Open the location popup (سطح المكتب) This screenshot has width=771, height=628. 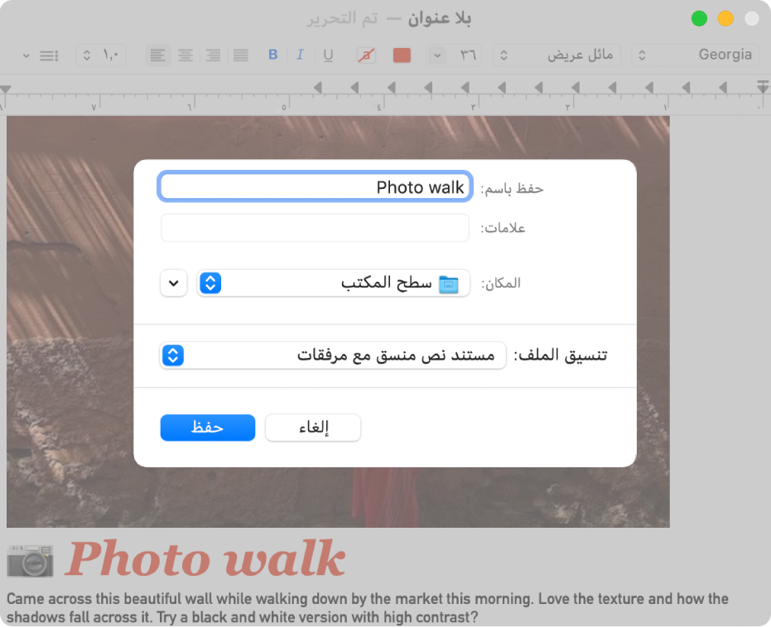333,283
